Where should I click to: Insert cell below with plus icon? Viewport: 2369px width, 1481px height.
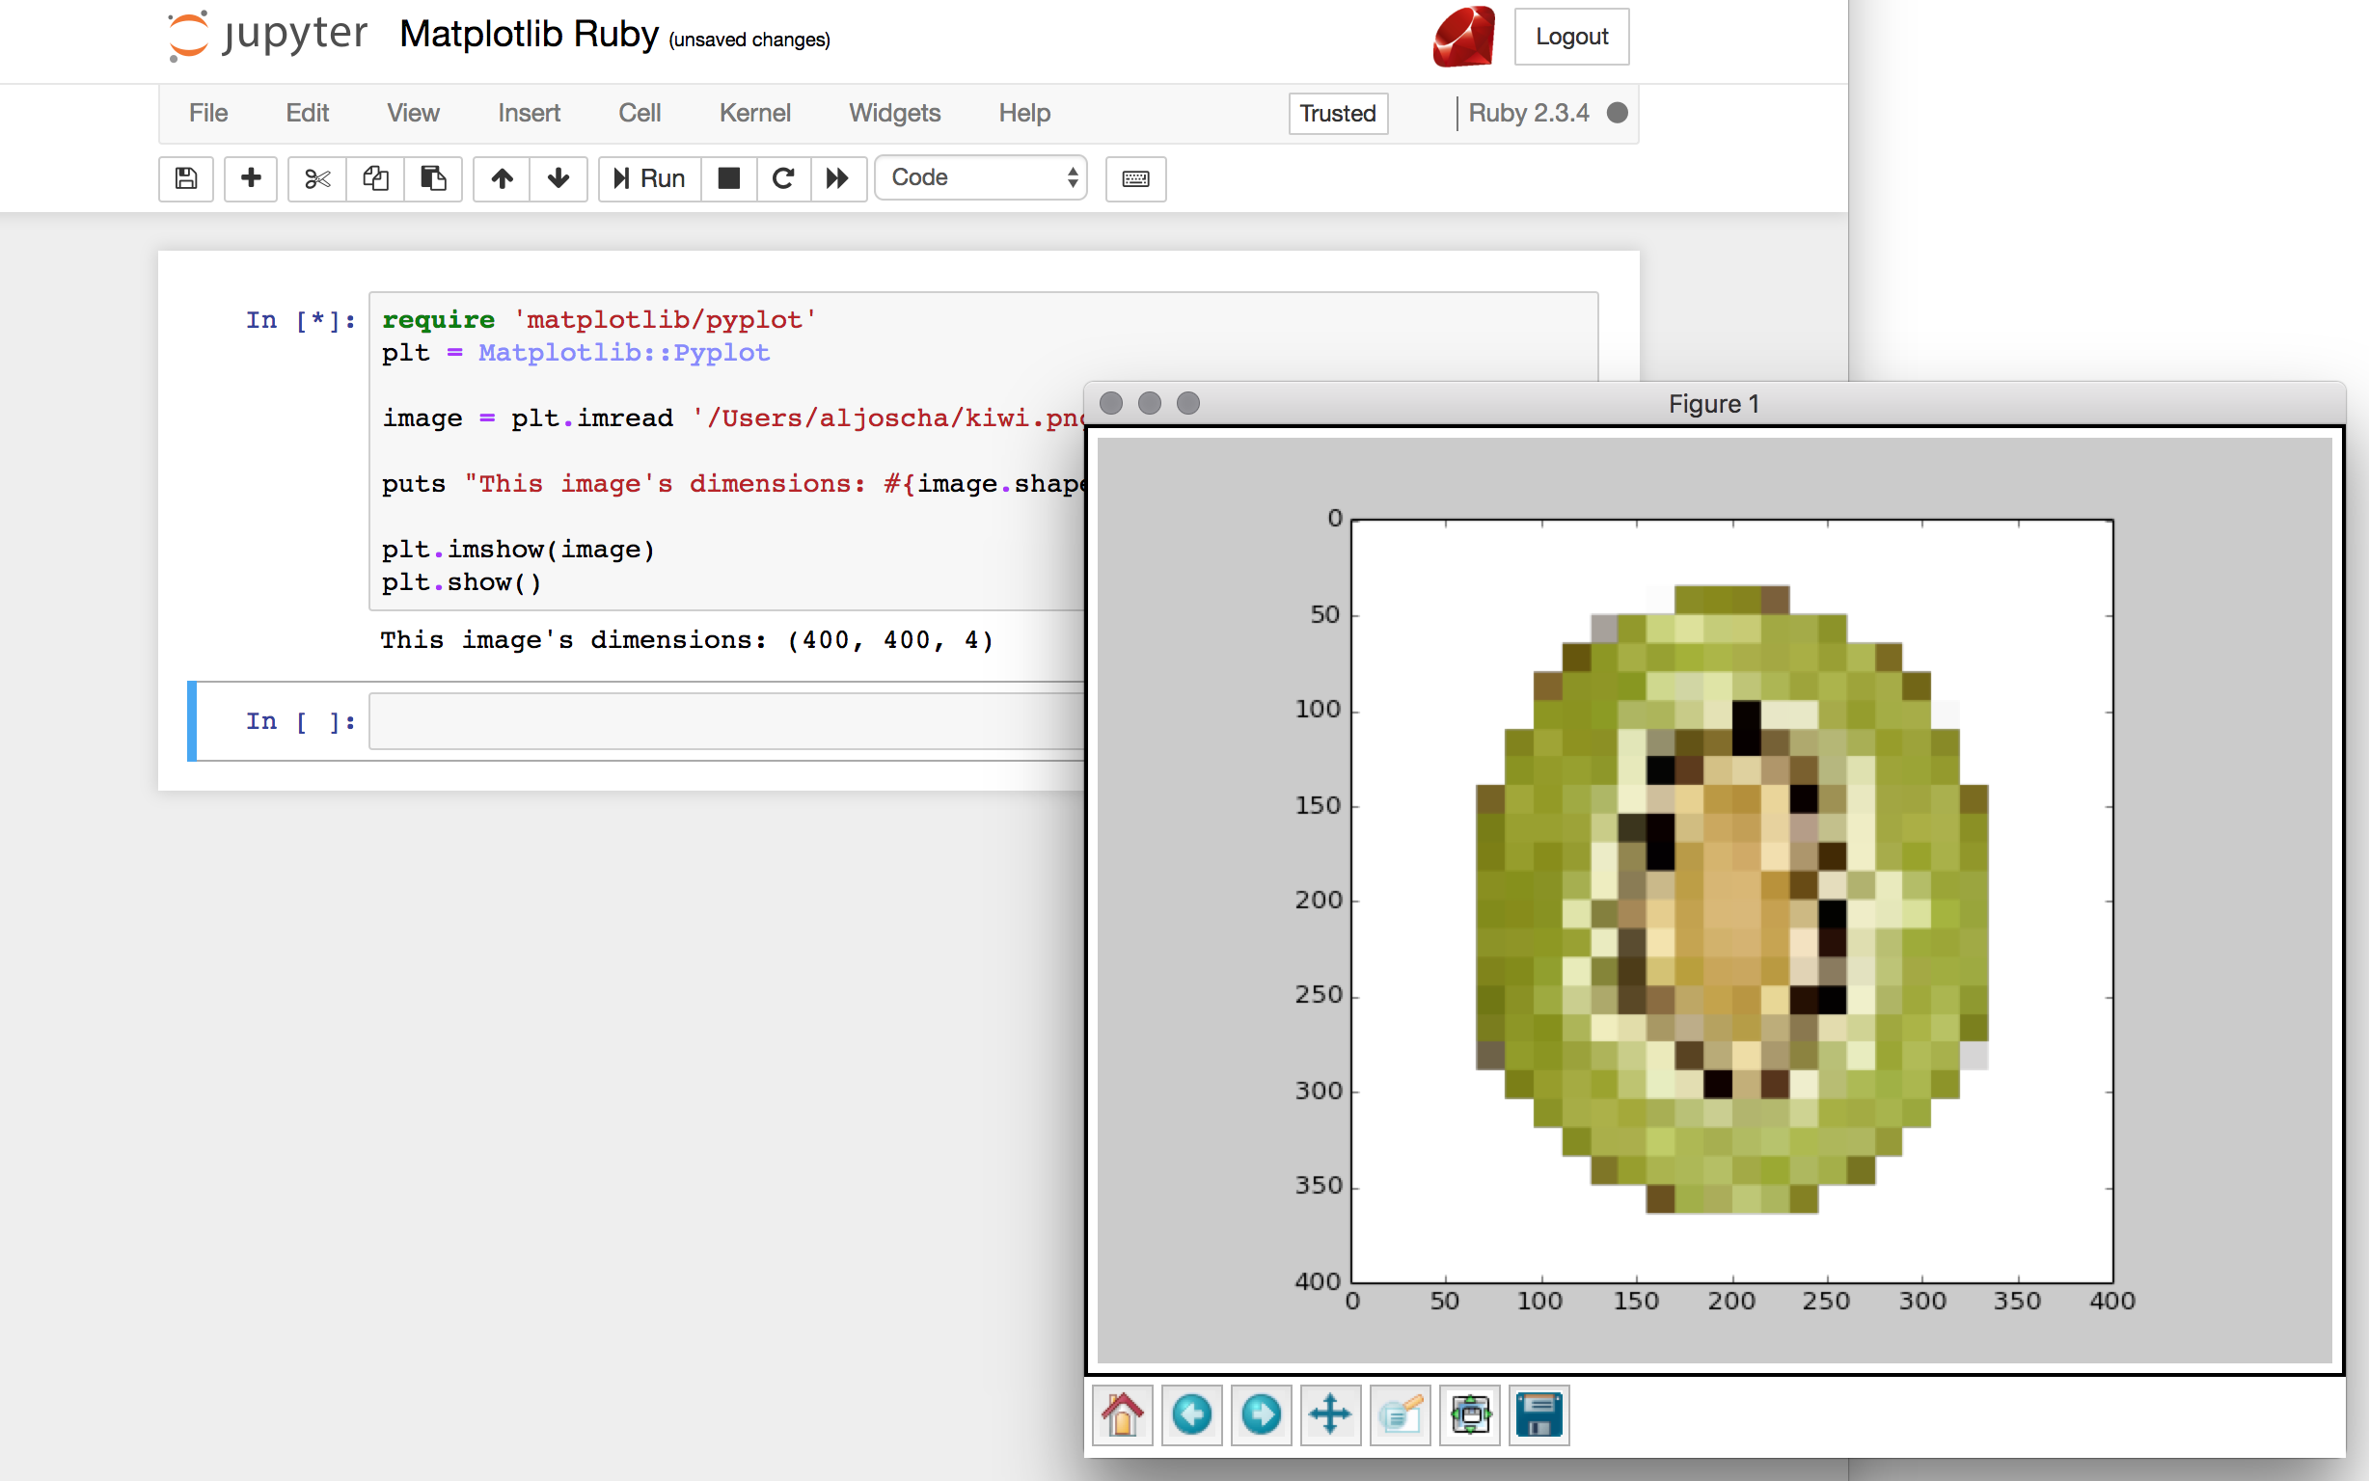click(251, 178)
